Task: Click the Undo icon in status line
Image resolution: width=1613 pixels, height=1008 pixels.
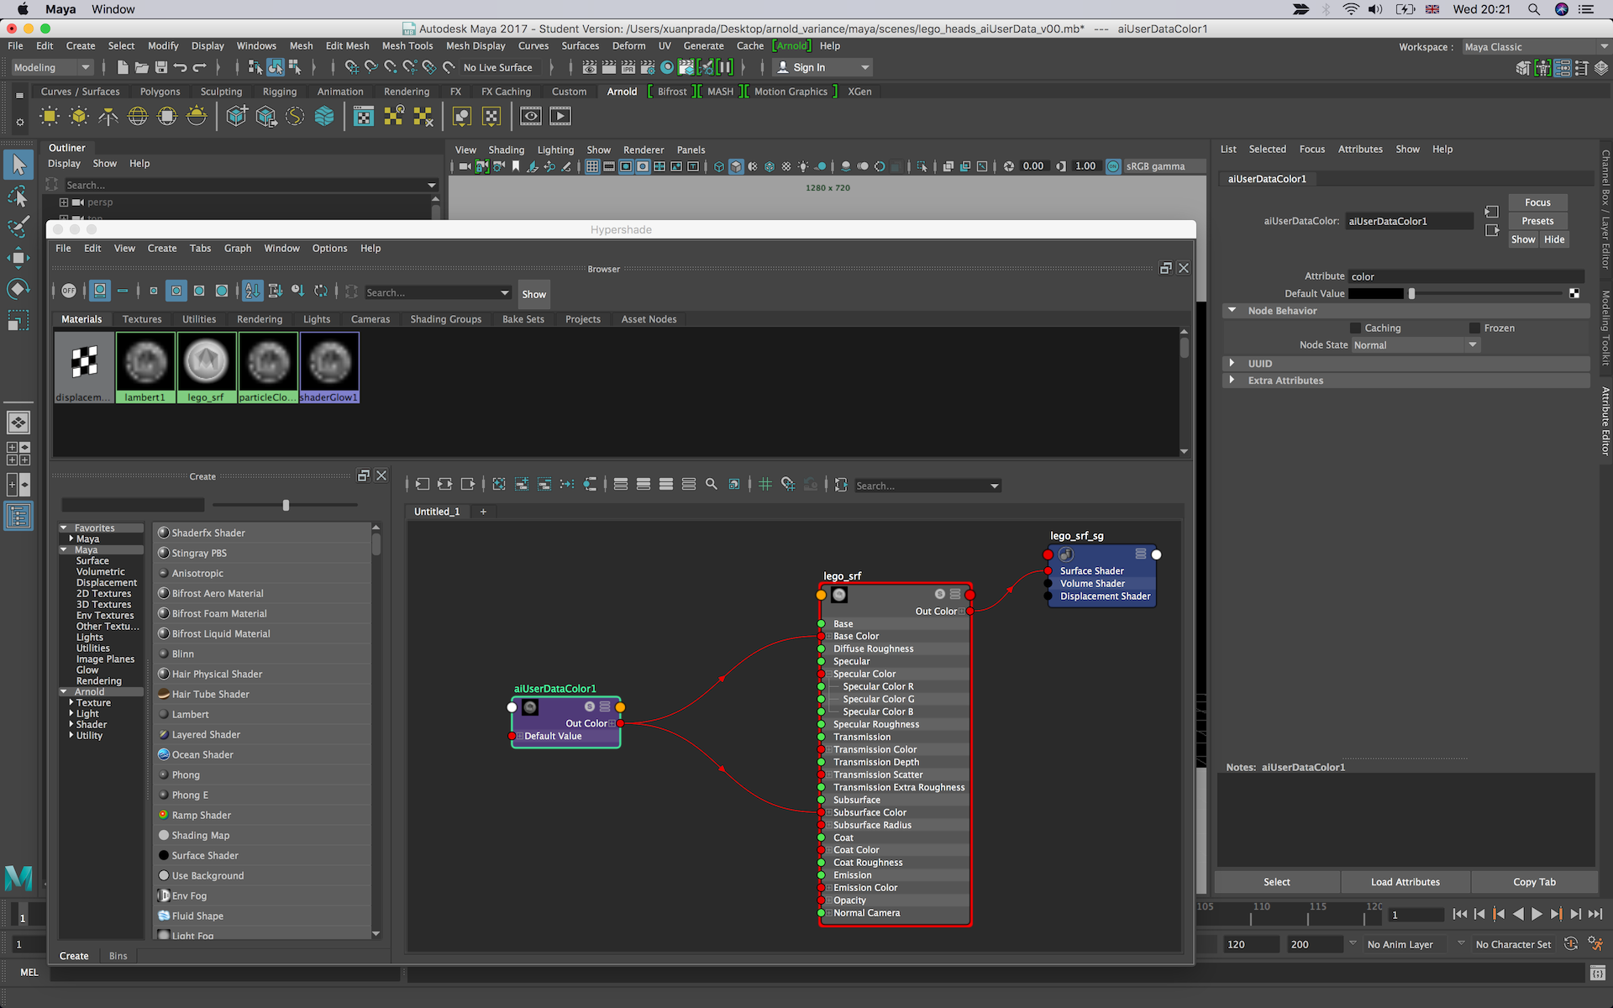Action: (180, 67)
